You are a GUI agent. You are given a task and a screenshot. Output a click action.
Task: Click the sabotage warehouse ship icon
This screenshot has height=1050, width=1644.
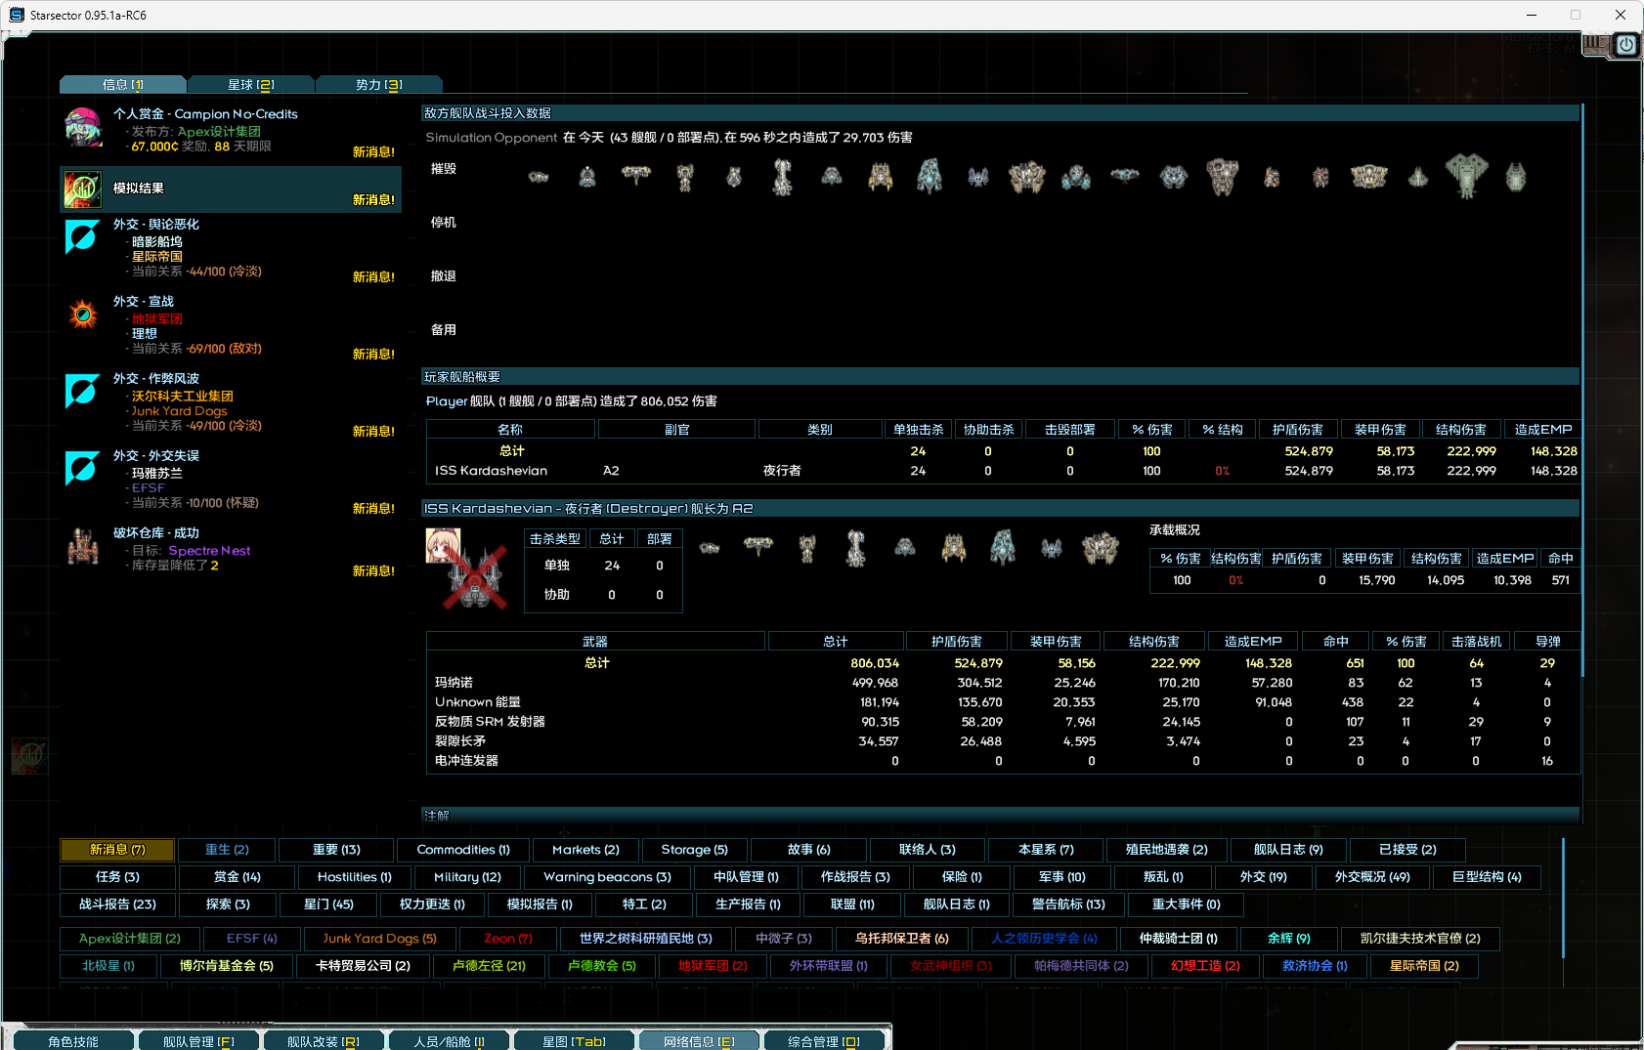point(83,547)
